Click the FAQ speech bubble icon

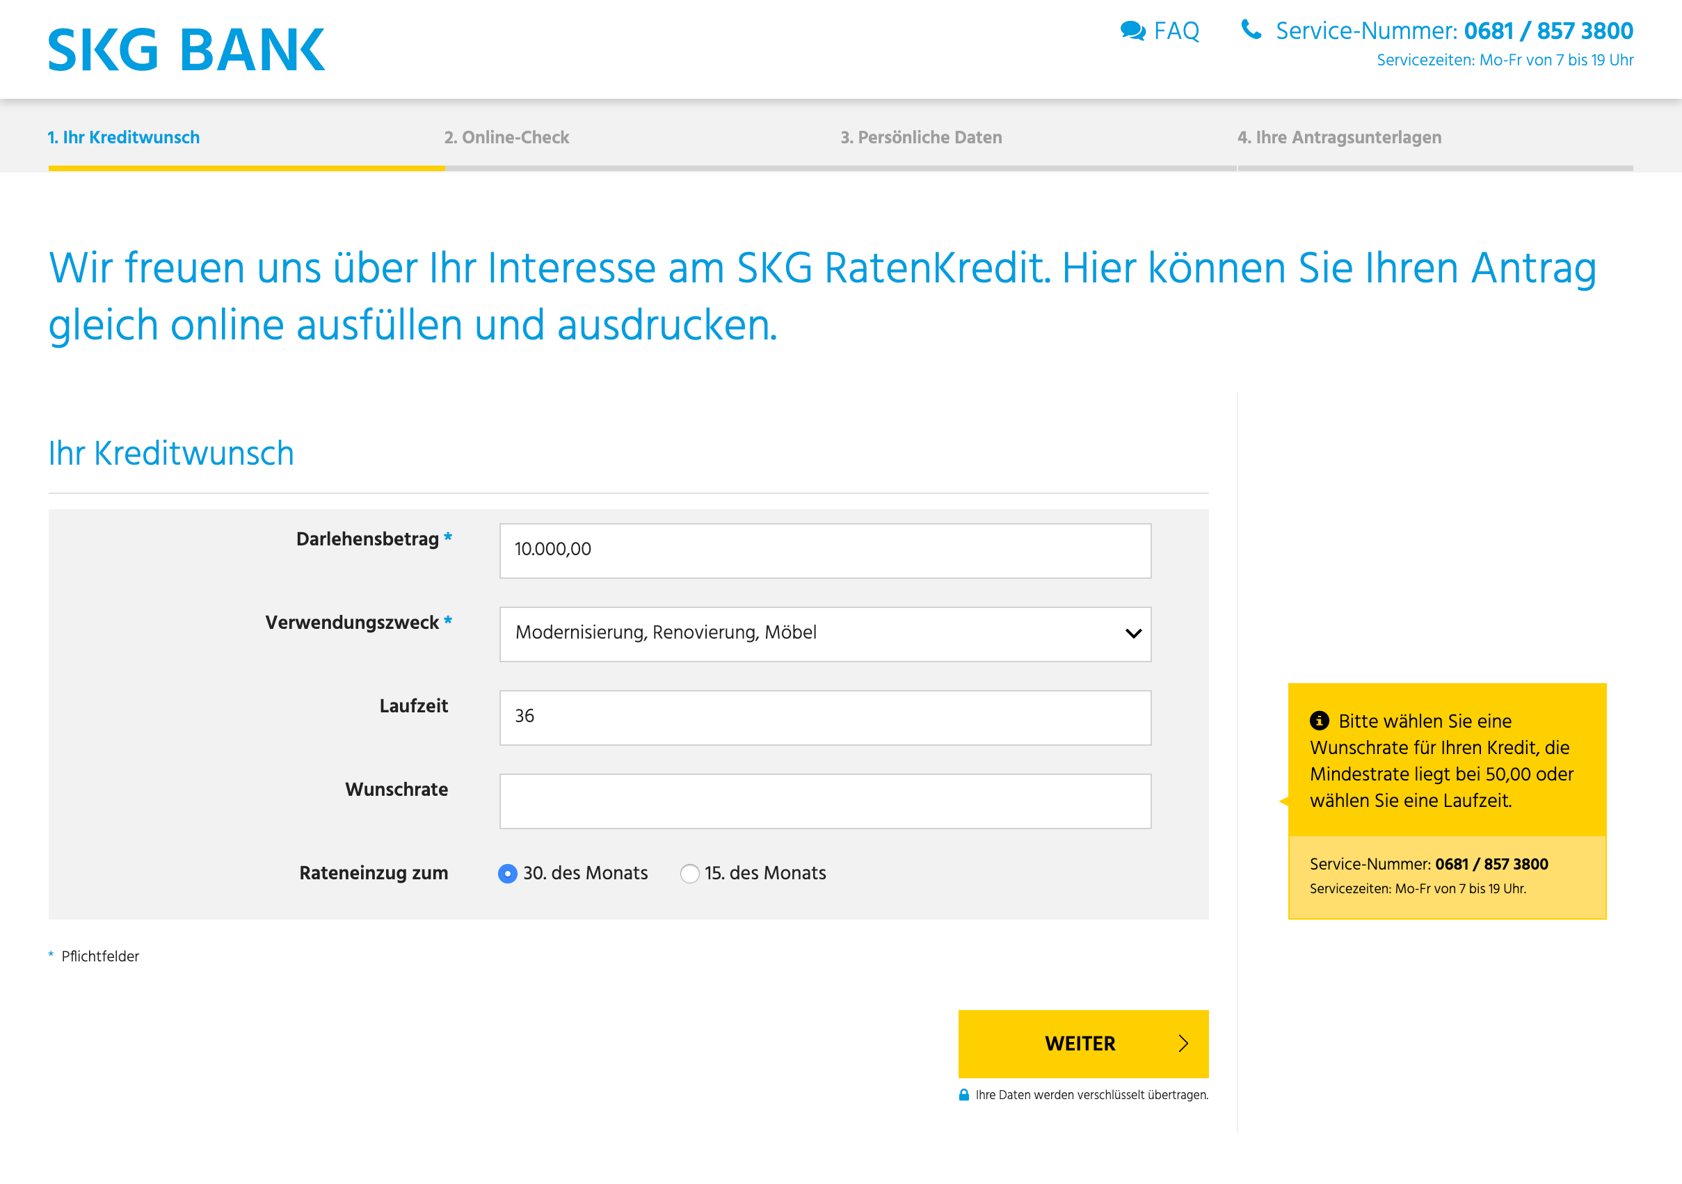(1132, 31)
